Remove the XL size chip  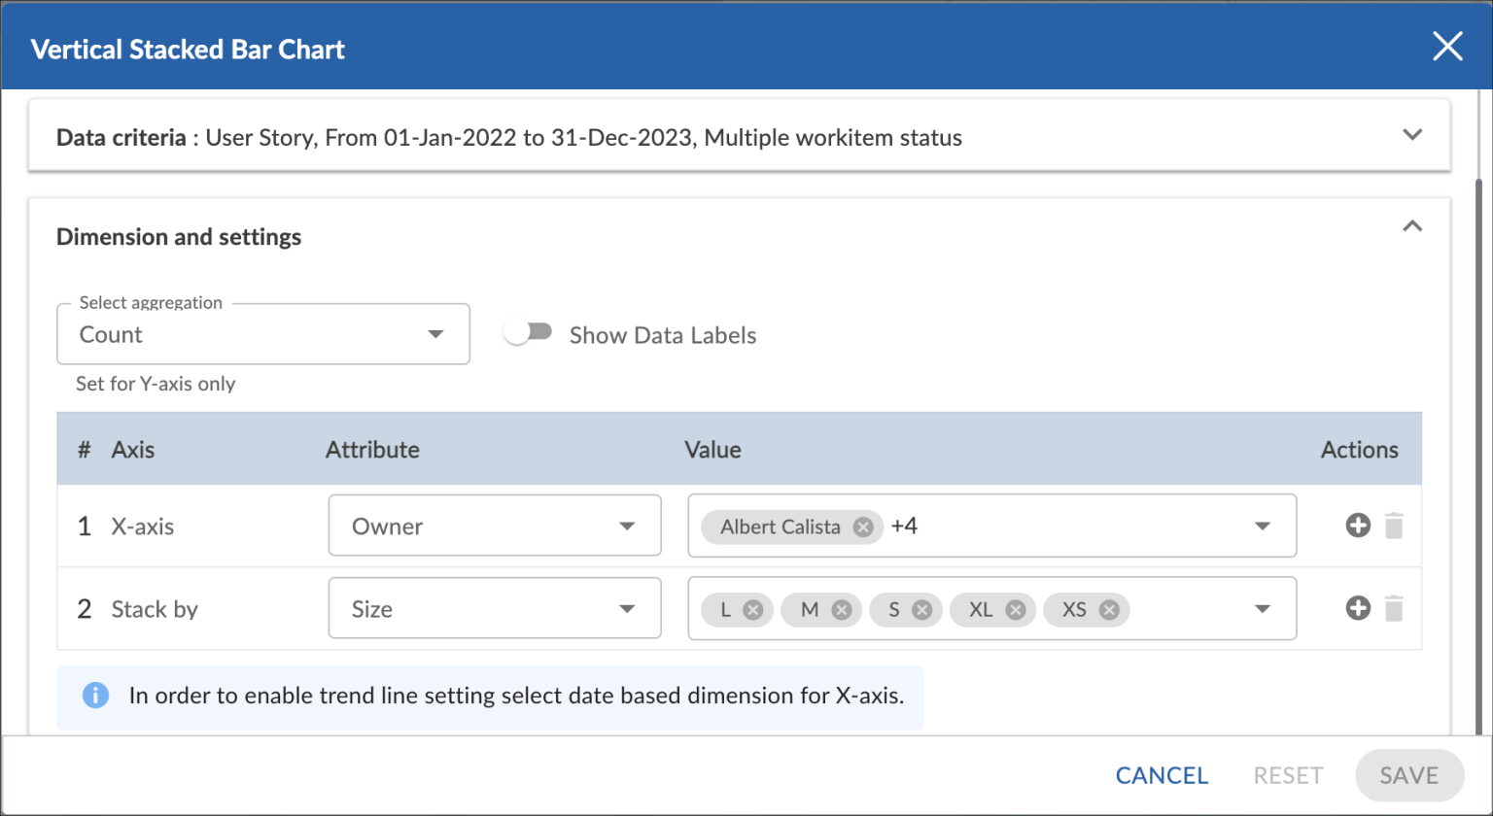[x=1015, y=610]
